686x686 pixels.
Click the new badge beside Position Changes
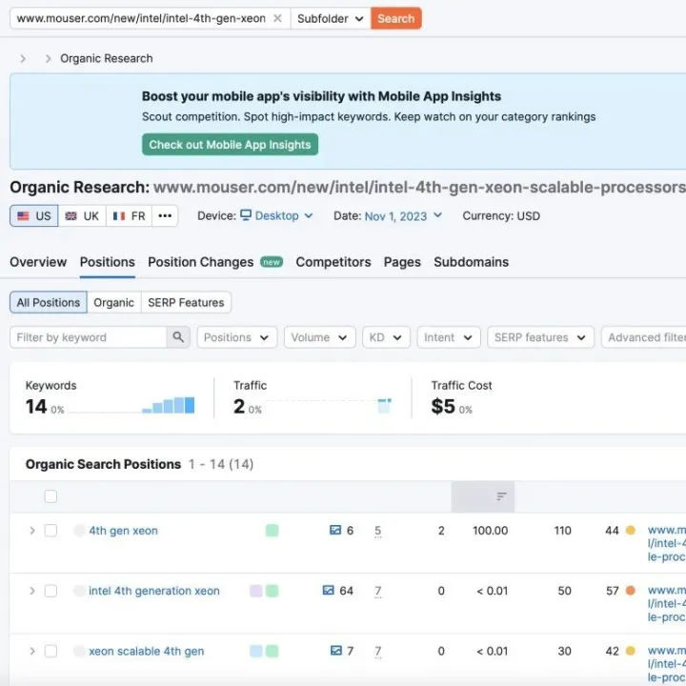(272, 262)
